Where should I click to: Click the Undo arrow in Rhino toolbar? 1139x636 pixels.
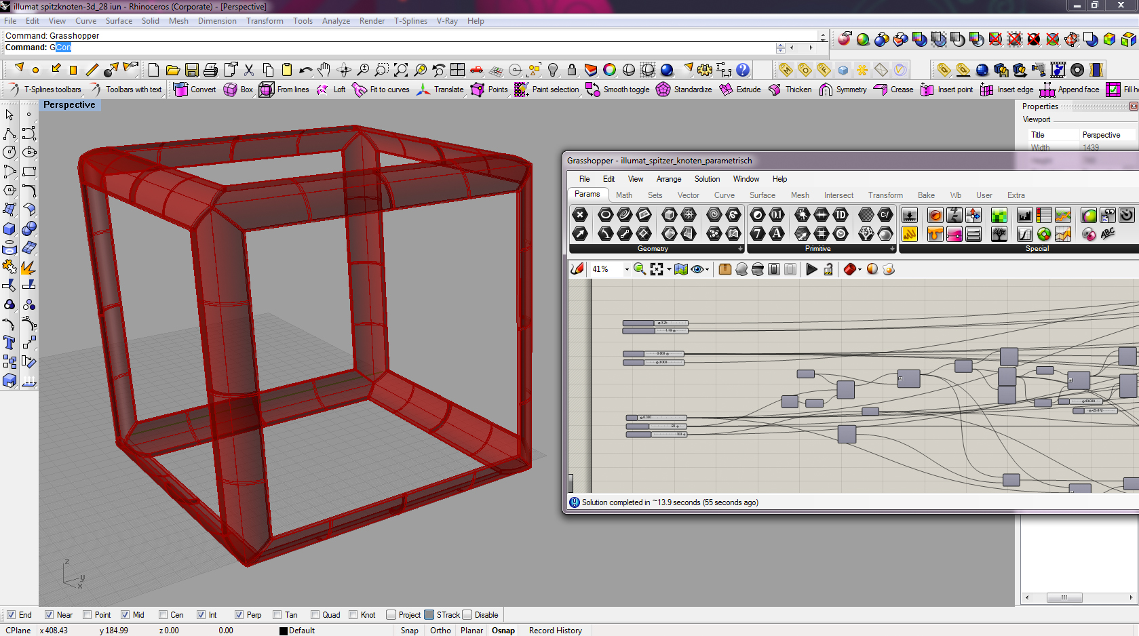[x=305, y=70]
